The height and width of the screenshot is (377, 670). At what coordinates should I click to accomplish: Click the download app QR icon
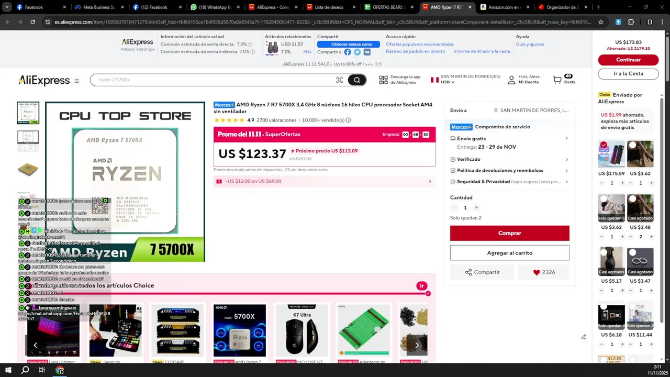pyautogui.click(x=383, y=80)
